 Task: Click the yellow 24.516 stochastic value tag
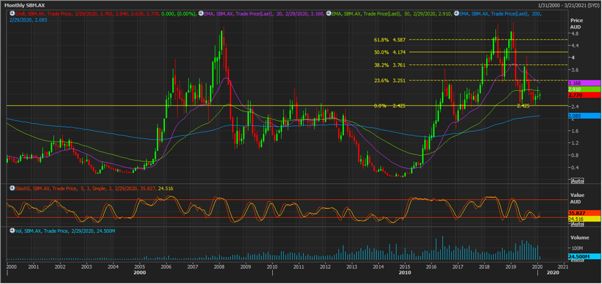[584, 219]
